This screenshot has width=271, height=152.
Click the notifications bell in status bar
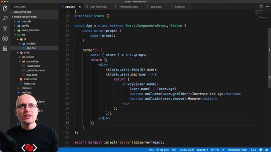pyautogui.click(x=267, y=150)
